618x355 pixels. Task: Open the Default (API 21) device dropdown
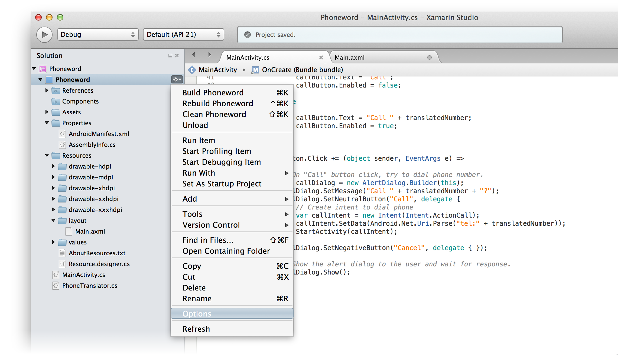click(x=183, y=35)
